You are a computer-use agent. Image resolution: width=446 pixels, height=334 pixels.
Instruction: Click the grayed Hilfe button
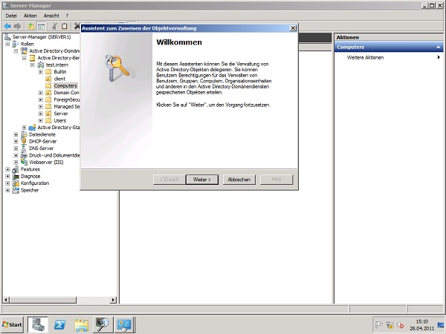(277, 180)
